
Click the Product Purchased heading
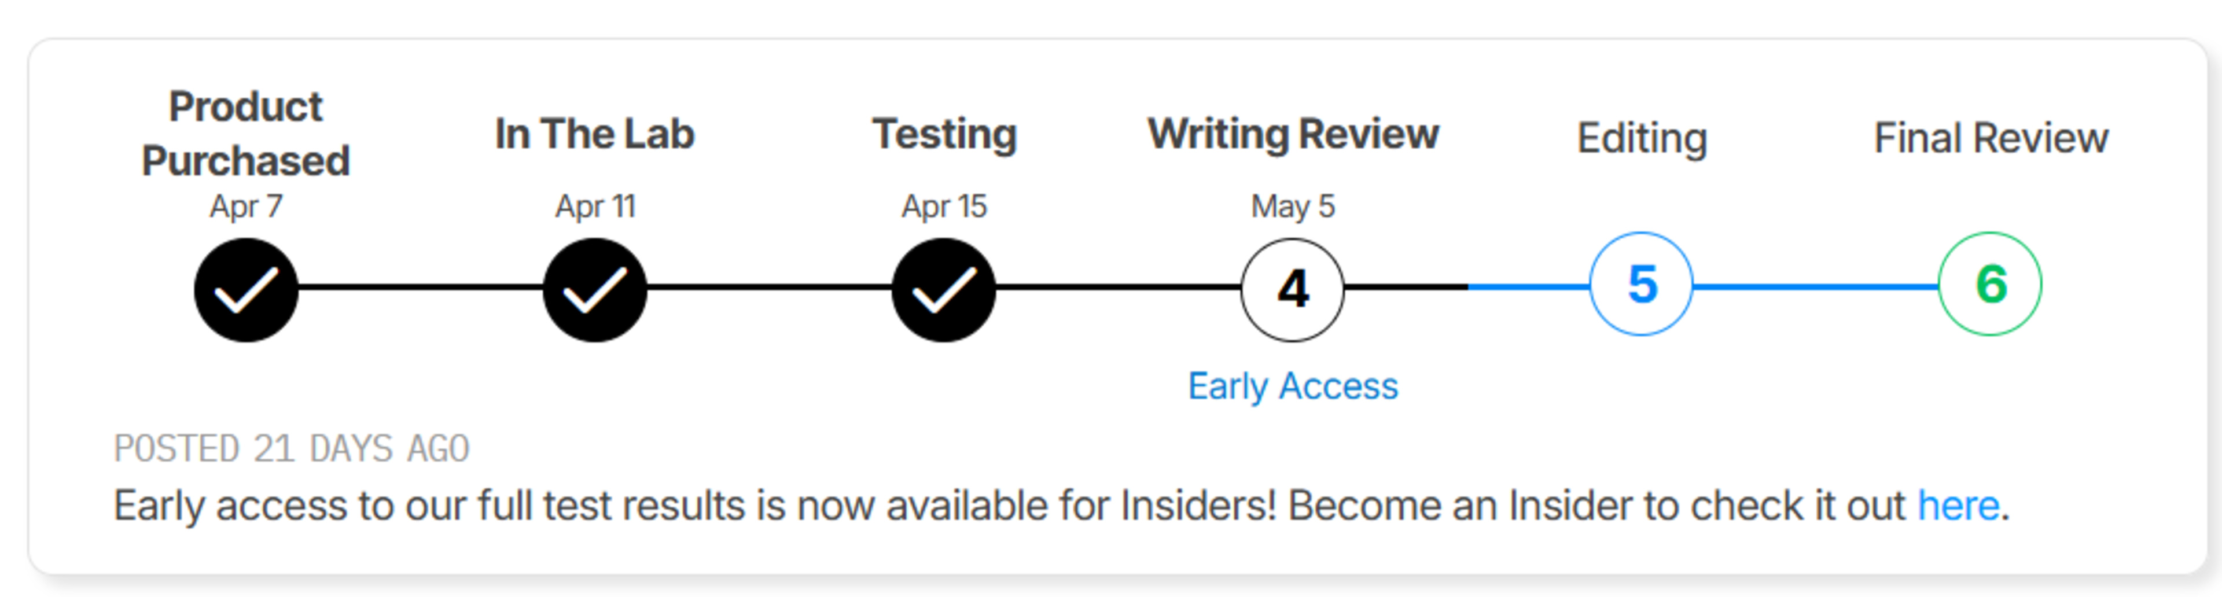point(246,134)
